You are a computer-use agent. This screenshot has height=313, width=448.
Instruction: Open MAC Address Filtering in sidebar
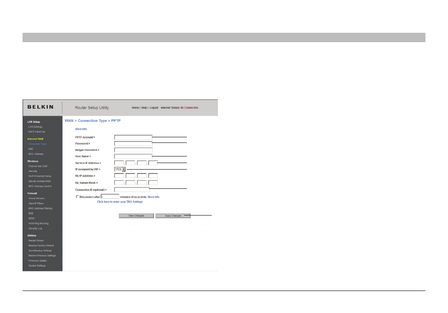[x=40, y=209]
